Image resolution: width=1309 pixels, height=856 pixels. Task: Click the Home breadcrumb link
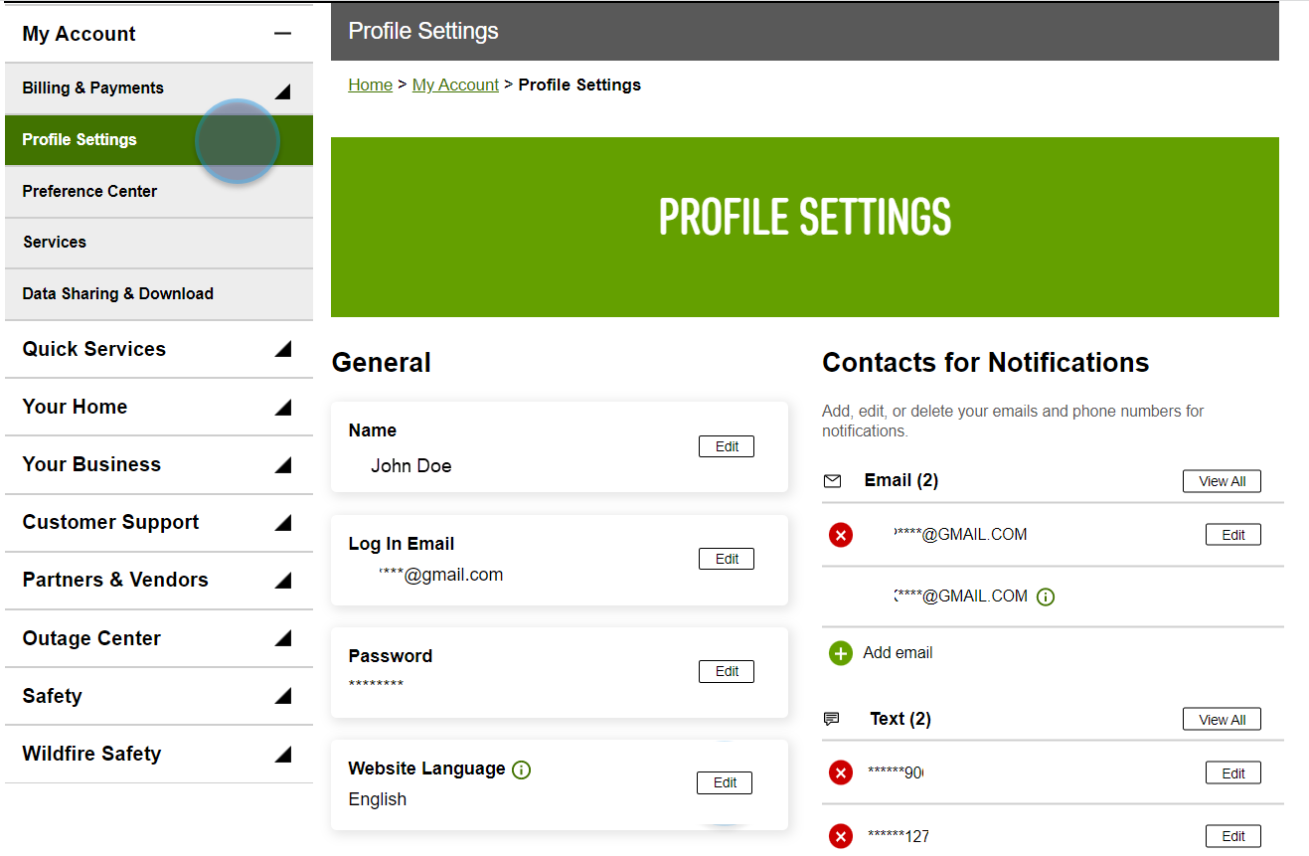(370, 85)
